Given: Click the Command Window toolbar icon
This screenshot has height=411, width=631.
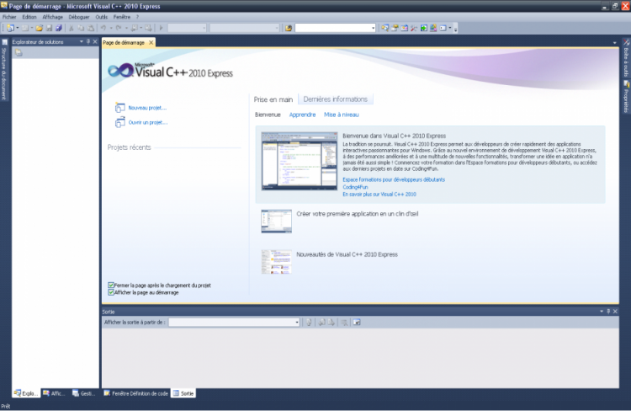Looking at the screenshot, I should (443, 28).
